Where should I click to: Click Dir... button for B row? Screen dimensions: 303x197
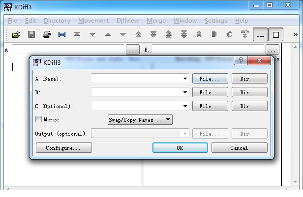pyautogui.click(x=249, y=92)
